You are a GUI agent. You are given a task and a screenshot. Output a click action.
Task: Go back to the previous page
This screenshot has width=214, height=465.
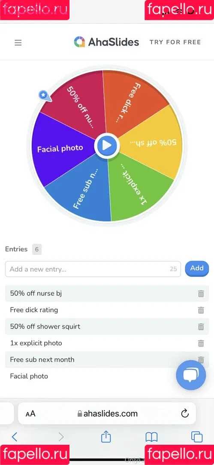pyautogui.click(x=15, y=437)
